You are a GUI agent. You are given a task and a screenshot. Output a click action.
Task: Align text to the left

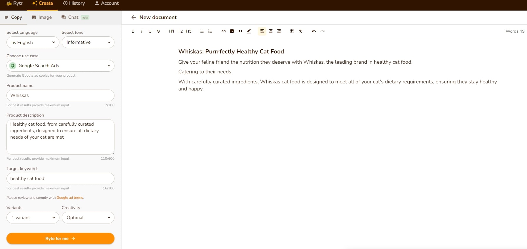coord(262,31)
